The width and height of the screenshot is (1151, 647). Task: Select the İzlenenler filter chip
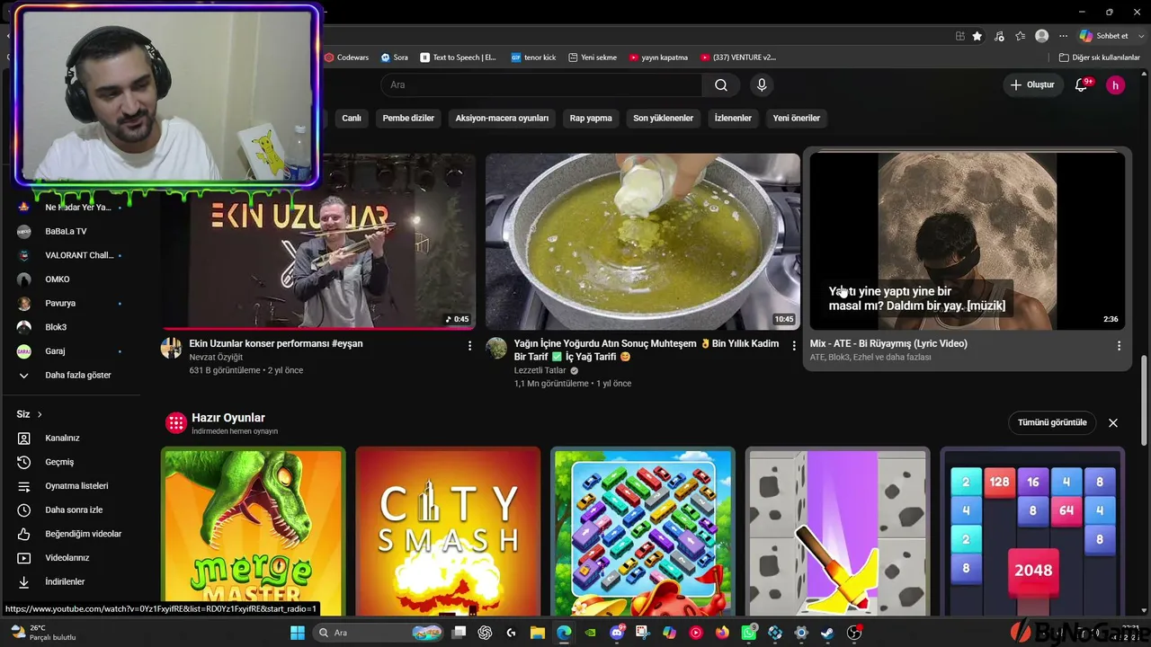click(733, 118)
